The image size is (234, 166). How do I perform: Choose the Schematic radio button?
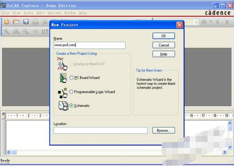click(71, 106)
